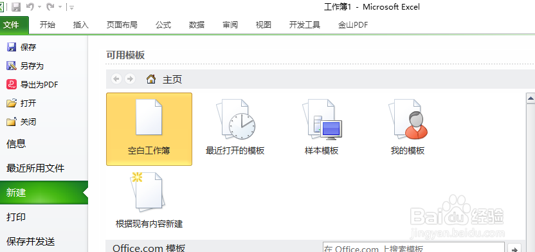Image resolution: width=535 pixels, height=252 pixels.
Task: Click the Redo arrow in quick access toolbar
Action: click(51, 6)
